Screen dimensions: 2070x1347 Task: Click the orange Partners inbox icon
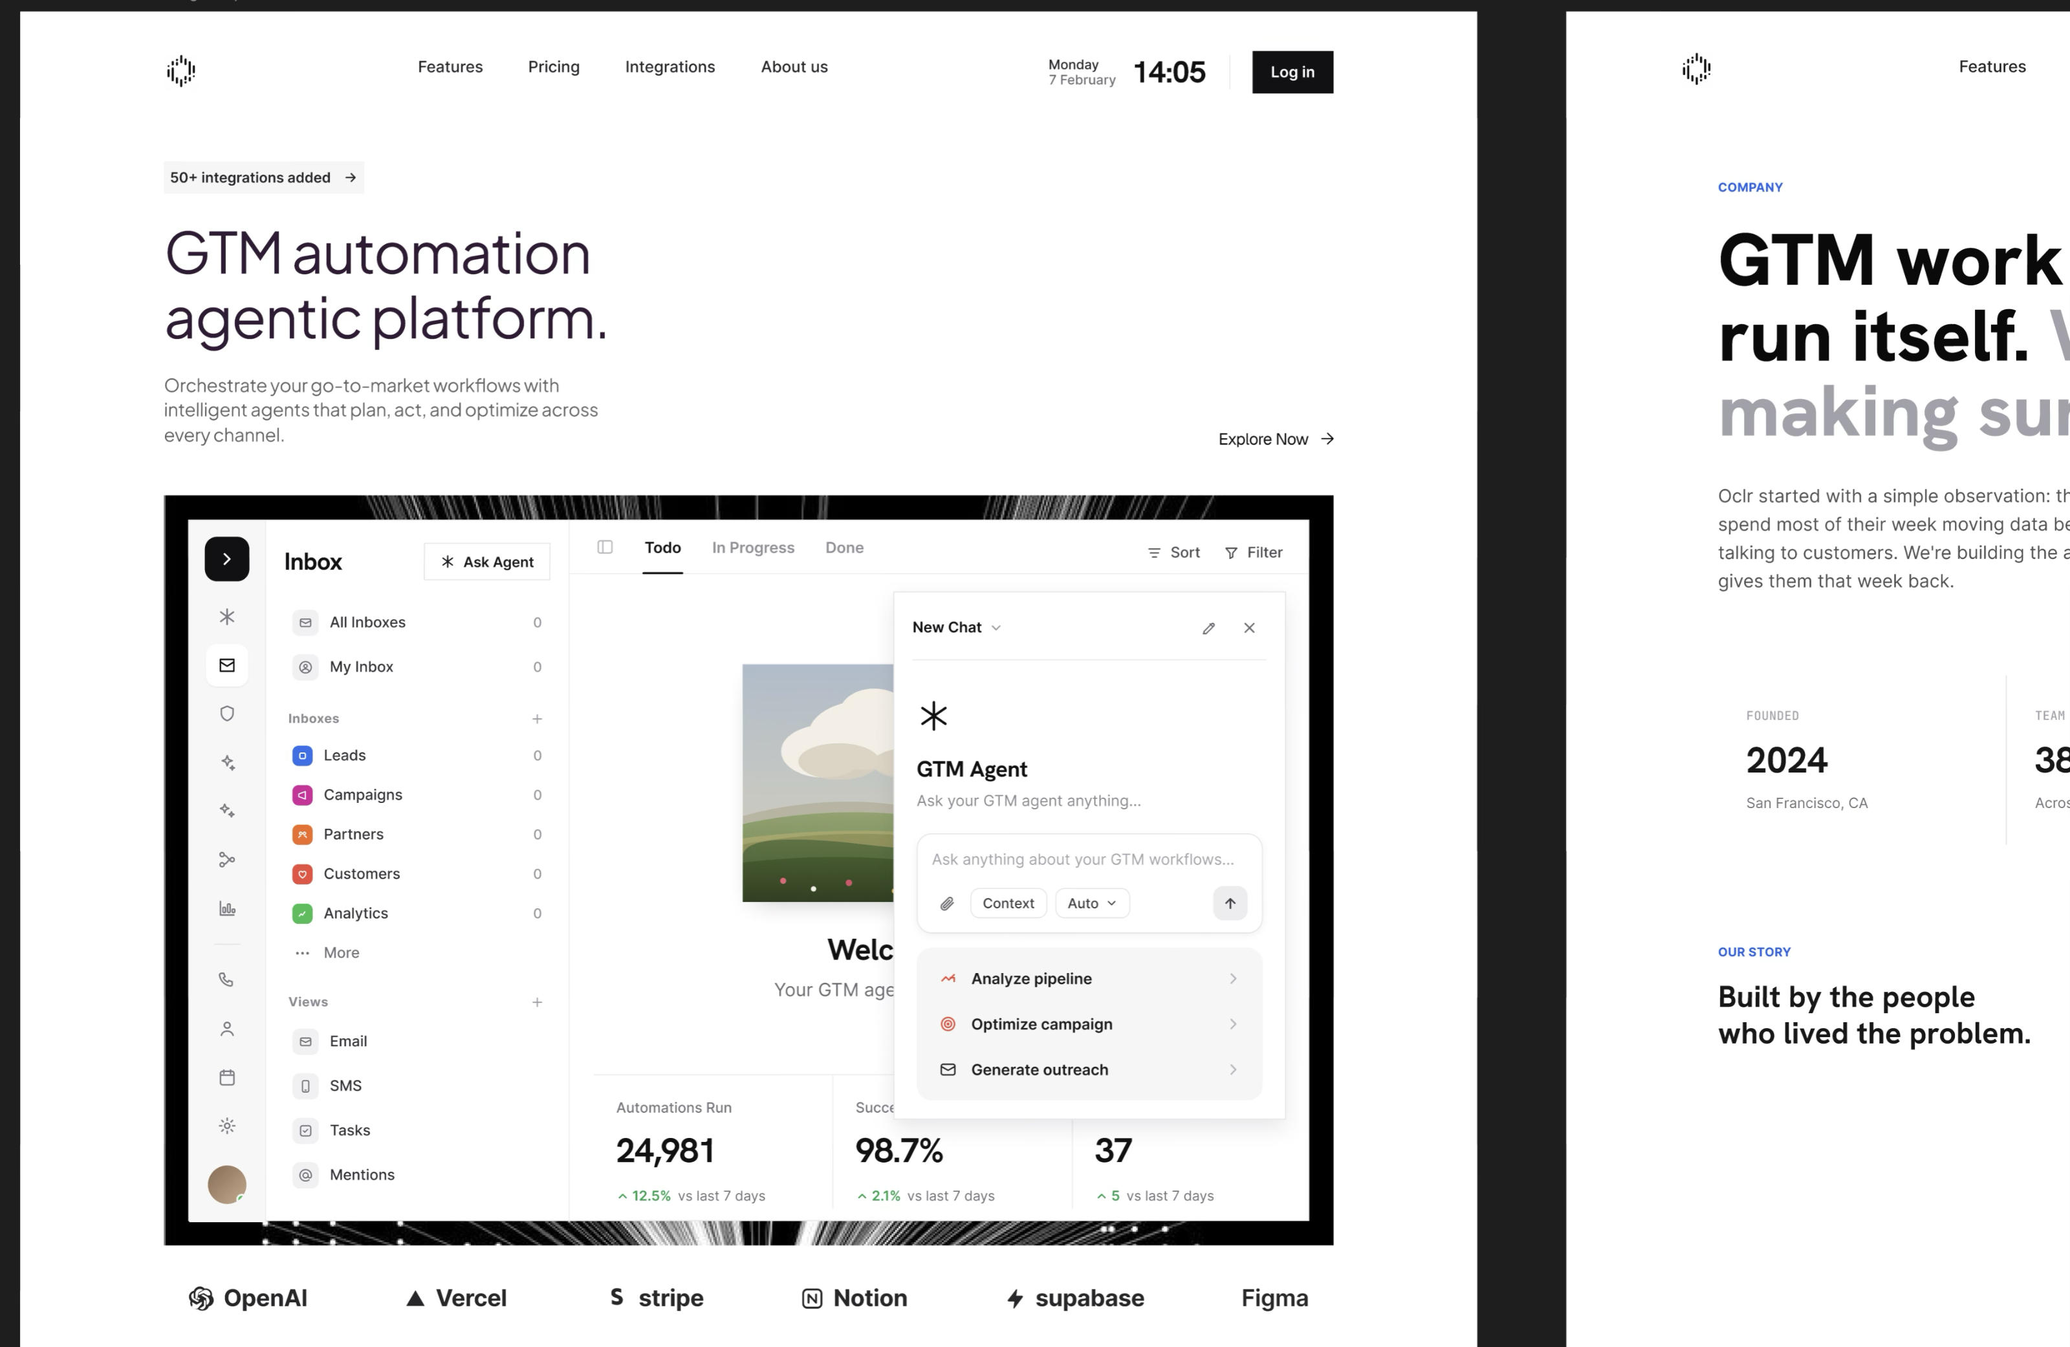tap(303, 835)
